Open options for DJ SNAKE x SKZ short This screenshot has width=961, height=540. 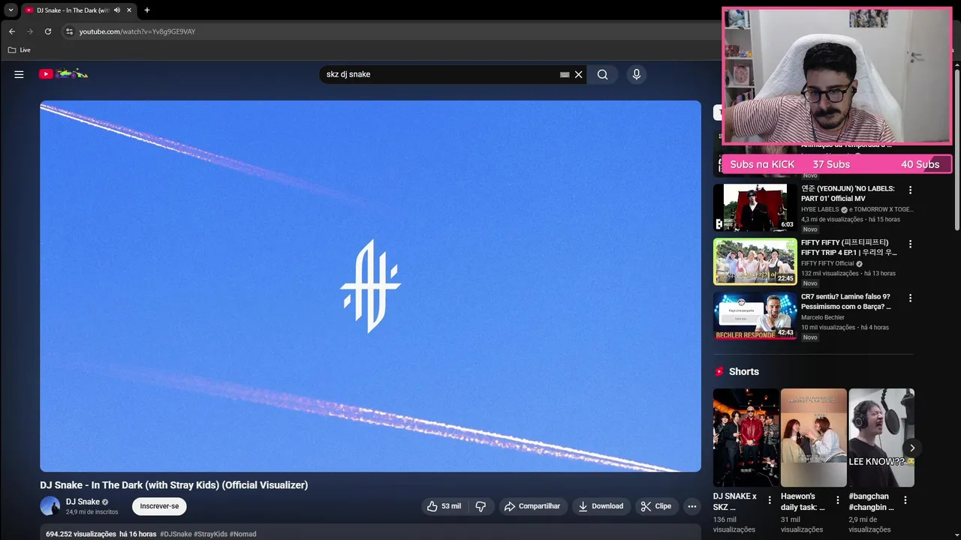point(770,500)
